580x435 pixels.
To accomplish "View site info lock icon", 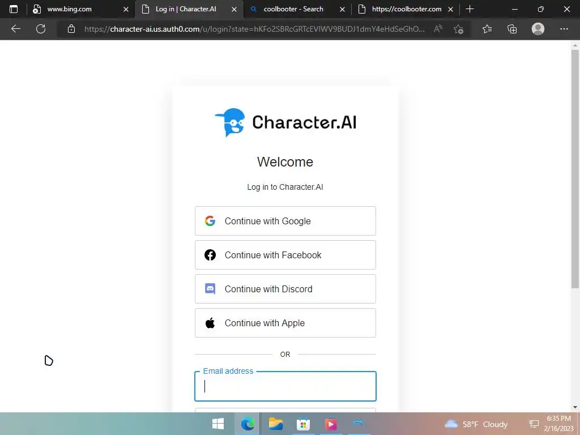I will 71,29.
